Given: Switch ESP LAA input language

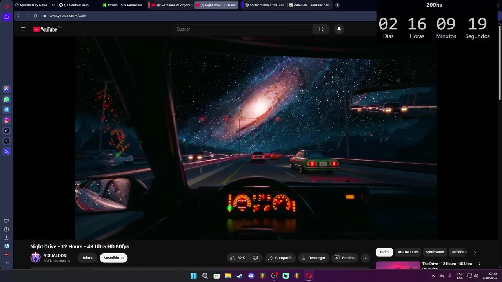Looking at the screenshot, I should point(460,276).
